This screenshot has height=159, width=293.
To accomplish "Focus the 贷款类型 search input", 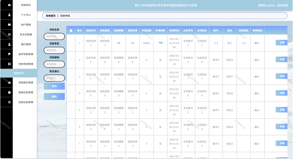I will click(x=54, y=50).
